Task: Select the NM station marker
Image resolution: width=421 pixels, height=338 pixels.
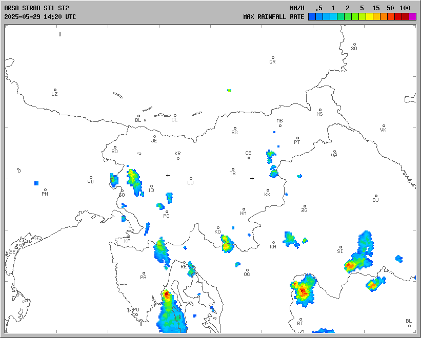Action: click(x=244, y=209)
